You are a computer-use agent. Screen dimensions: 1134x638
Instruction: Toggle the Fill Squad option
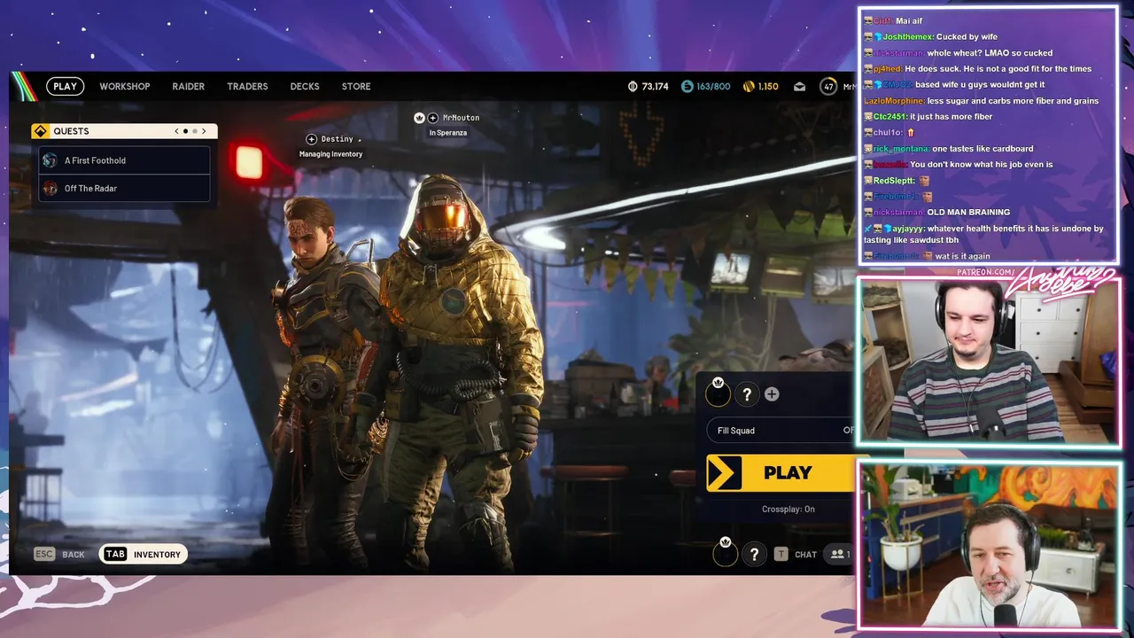click(x=781, y=431)
